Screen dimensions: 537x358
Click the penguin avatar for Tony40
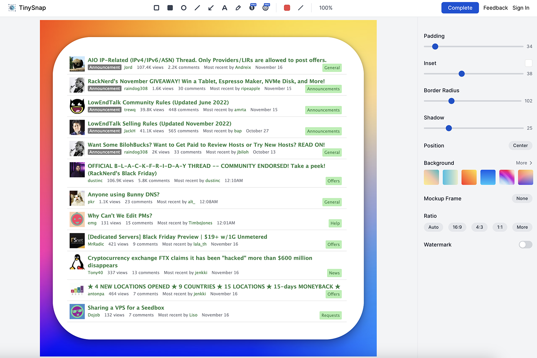point(77,262)
